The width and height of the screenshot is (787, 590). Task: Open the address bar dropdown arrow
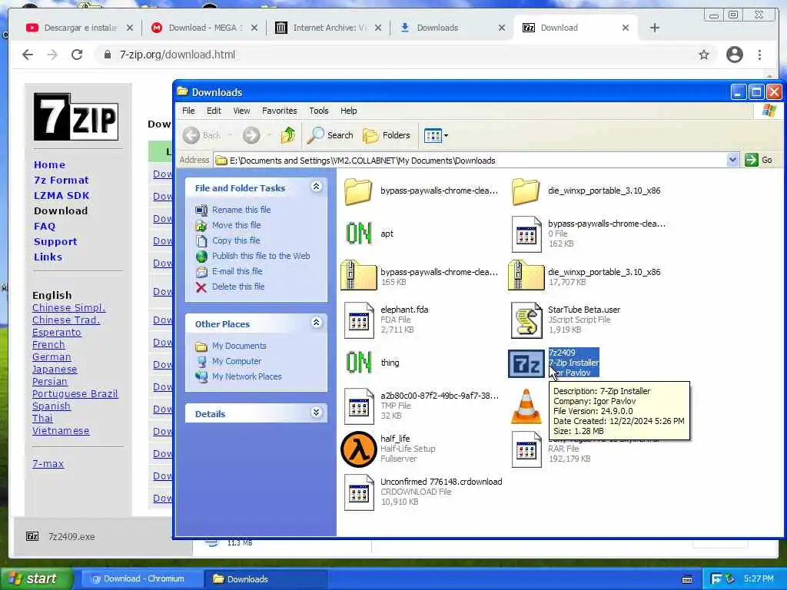(x=732, y=160)
